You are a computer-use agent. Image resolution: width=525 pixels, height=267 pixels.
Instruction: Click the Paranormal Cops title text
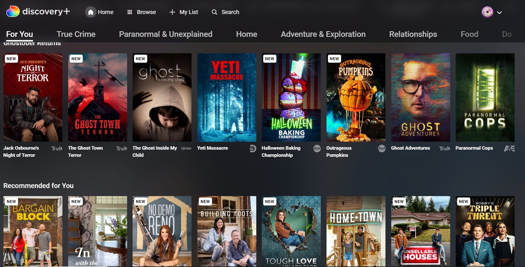[474, 148]
